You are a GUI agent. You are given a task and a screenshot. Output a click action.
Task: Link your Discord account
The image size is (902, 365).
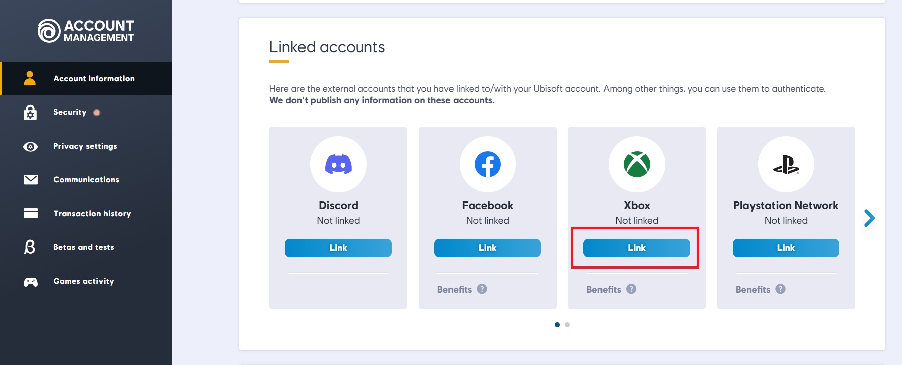click(338, 248)
